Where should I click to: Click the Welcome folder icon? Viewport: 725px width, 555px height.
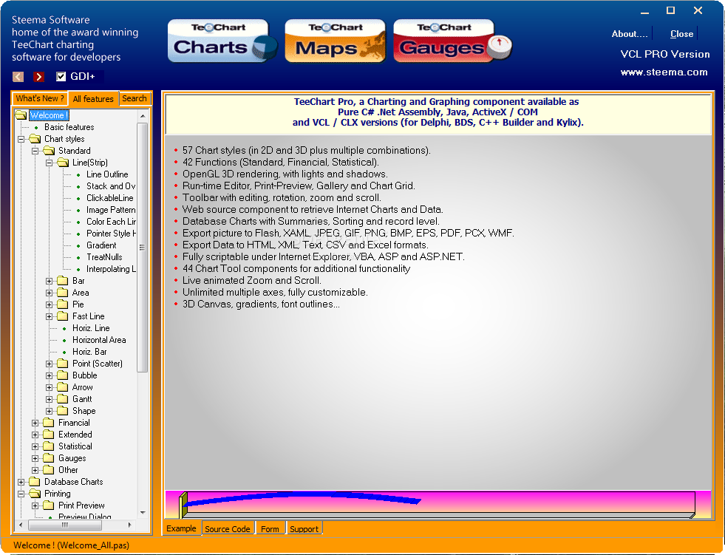tap(21, 115)
